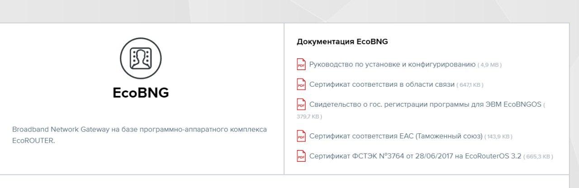The height and width of the screenshot is (188, 579).
Task: Click the 143,9 KB file size label
Action: [498, 136]
